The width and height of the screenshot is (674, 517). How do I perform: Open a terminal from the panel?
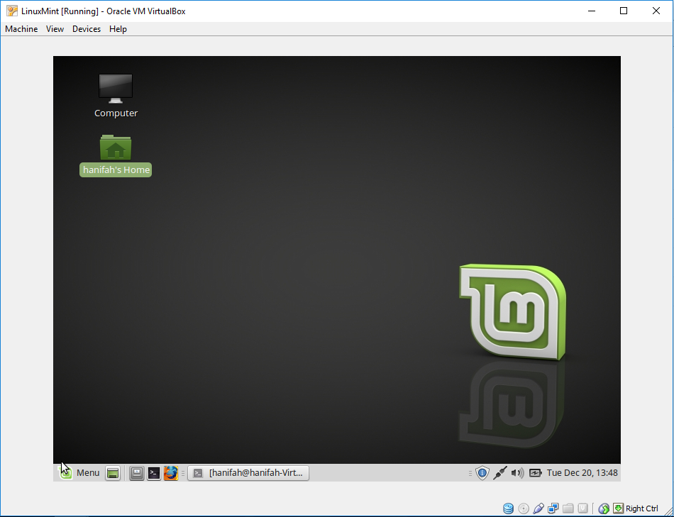(153, 472)
